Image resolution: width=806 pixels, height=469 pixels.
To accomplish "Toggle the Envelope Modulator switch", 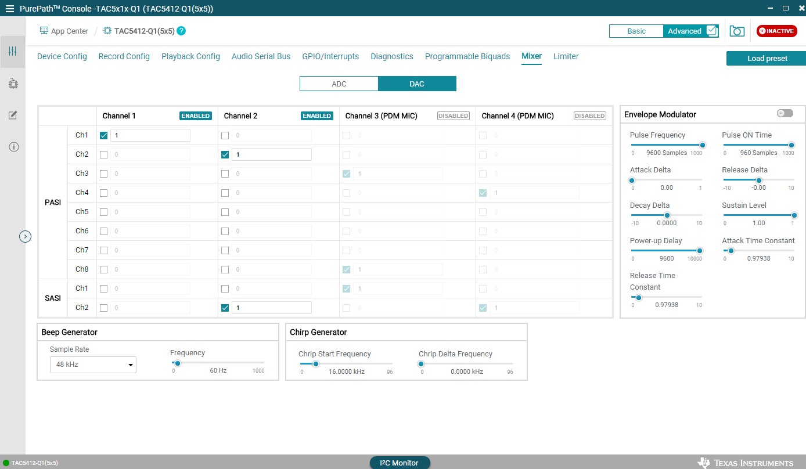I will point(785,113).
